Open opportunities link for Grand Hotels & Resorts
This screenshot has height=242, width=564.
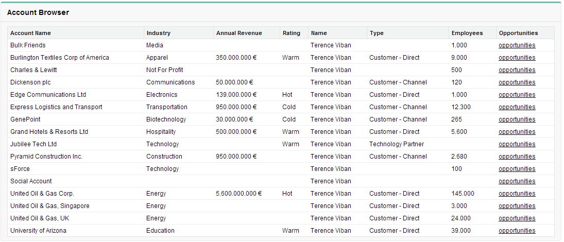[517, 132]
